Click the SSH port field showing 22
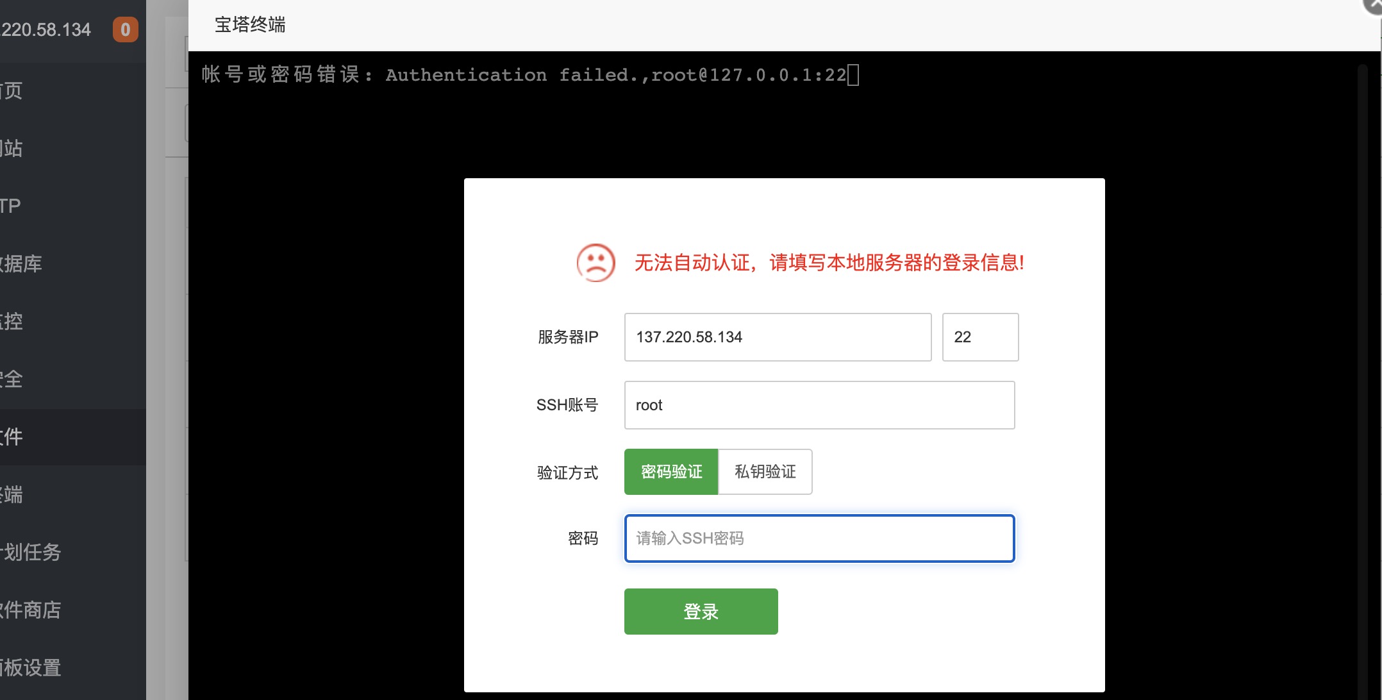 (980, 337)
